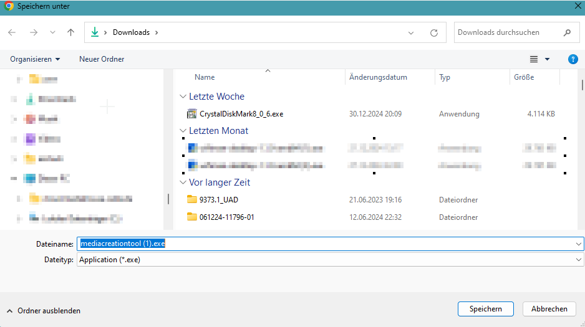Click date 30.12.2024 20:09
Image resolution: width=585 pixels, height=327 pixels.
[x=375, y=114]
